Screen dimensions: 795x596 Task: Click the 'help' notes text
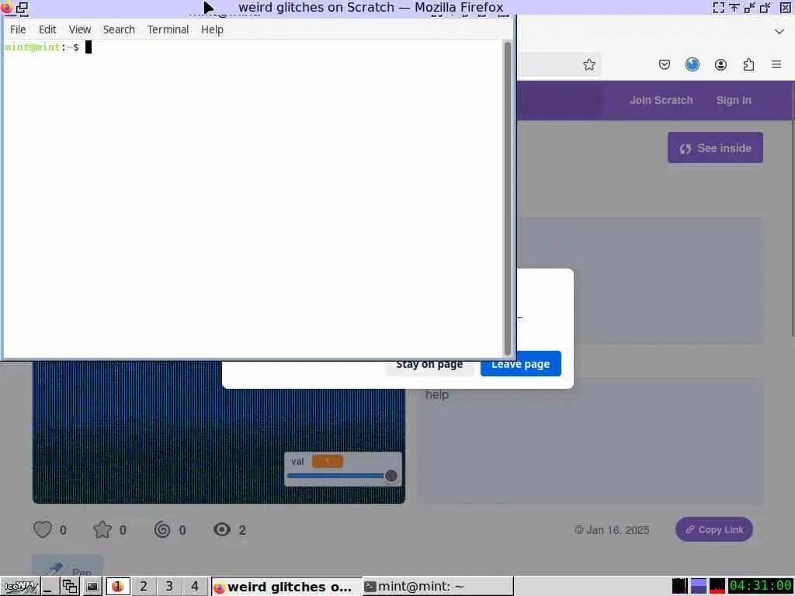pos(437,394)
